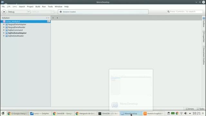
Task: Run the project with the play button
Action: 4,12
